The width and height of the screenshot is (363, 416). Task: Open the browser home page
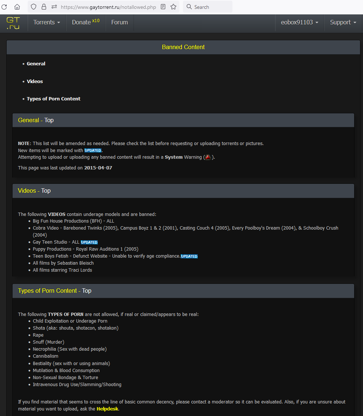17,6
